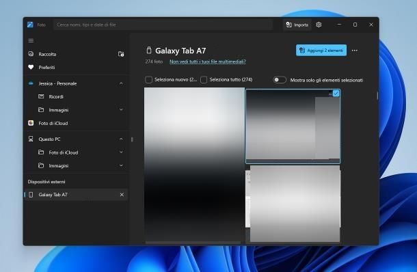Remove Galaxy Tab A7 with the X button
Viewport: 417px width, 272px height.
point(122,195)
